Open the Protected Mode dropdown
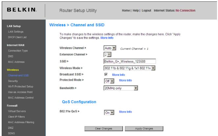Image resolution: width=218 pixels, height=136 pixels. (x=109, y=81)
